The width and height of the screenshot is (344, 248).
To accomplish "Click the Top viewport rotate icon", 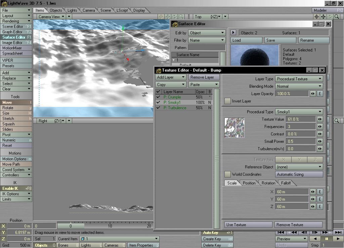I will (330, 17).
